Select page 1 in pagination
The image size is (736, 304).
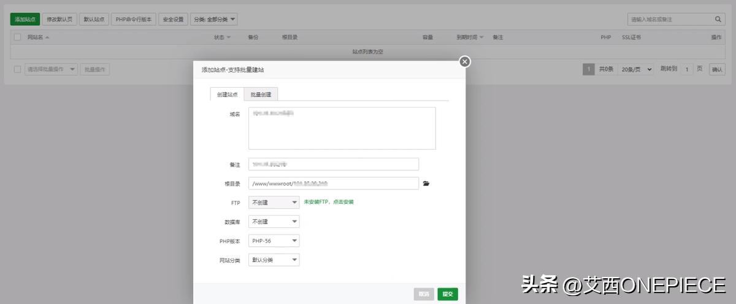[x=588, y=69]
